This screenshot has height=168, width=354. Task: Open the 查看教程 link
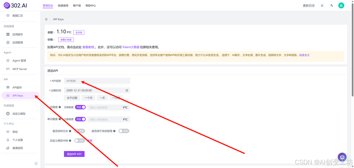88,47
